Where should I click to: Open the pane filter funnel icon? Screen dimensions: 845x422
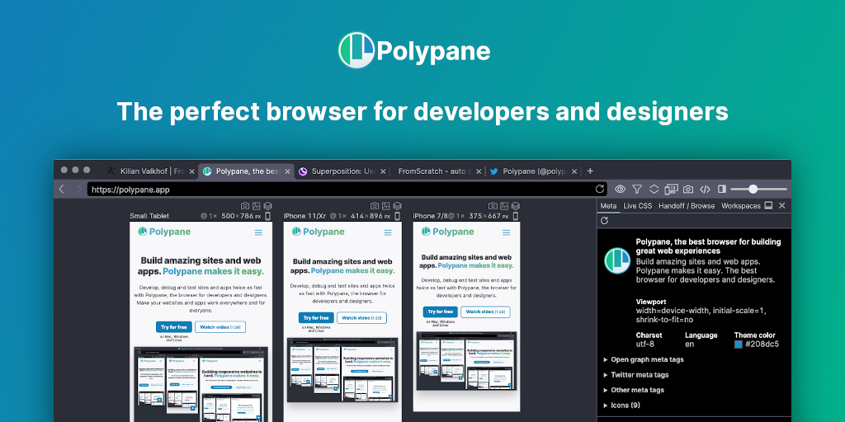pyautogui.click(x=637, y=189)
